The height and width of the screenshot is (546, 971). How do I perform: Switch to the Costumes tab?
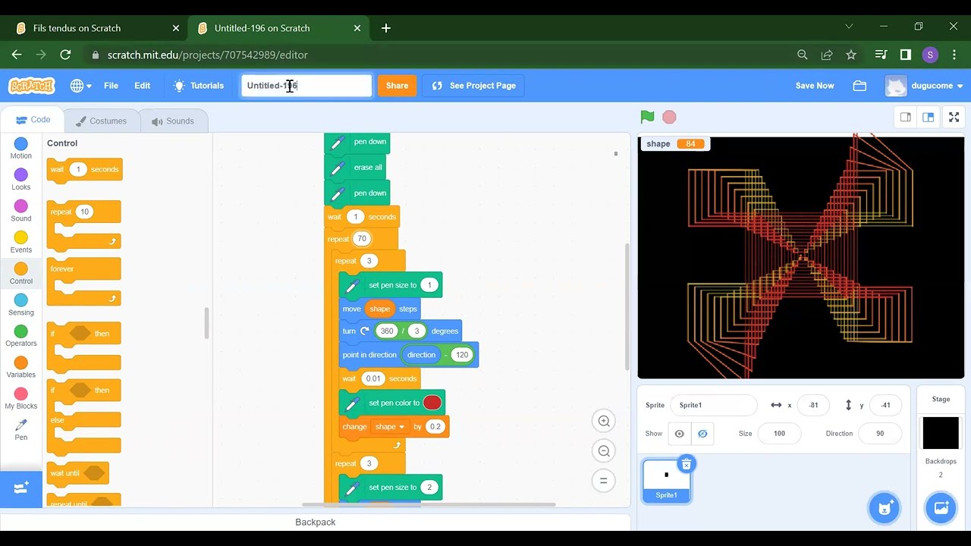[x=101, y=121]
